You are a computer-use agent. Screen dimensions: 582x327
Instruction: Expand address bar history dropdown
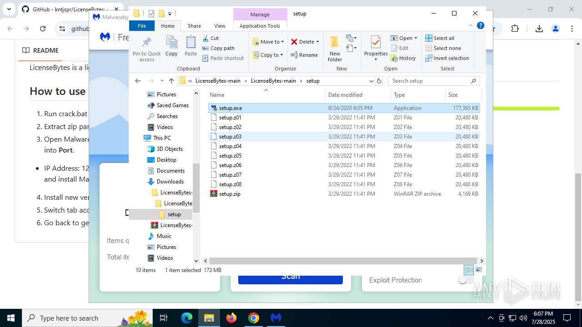[x=371, y=81]
